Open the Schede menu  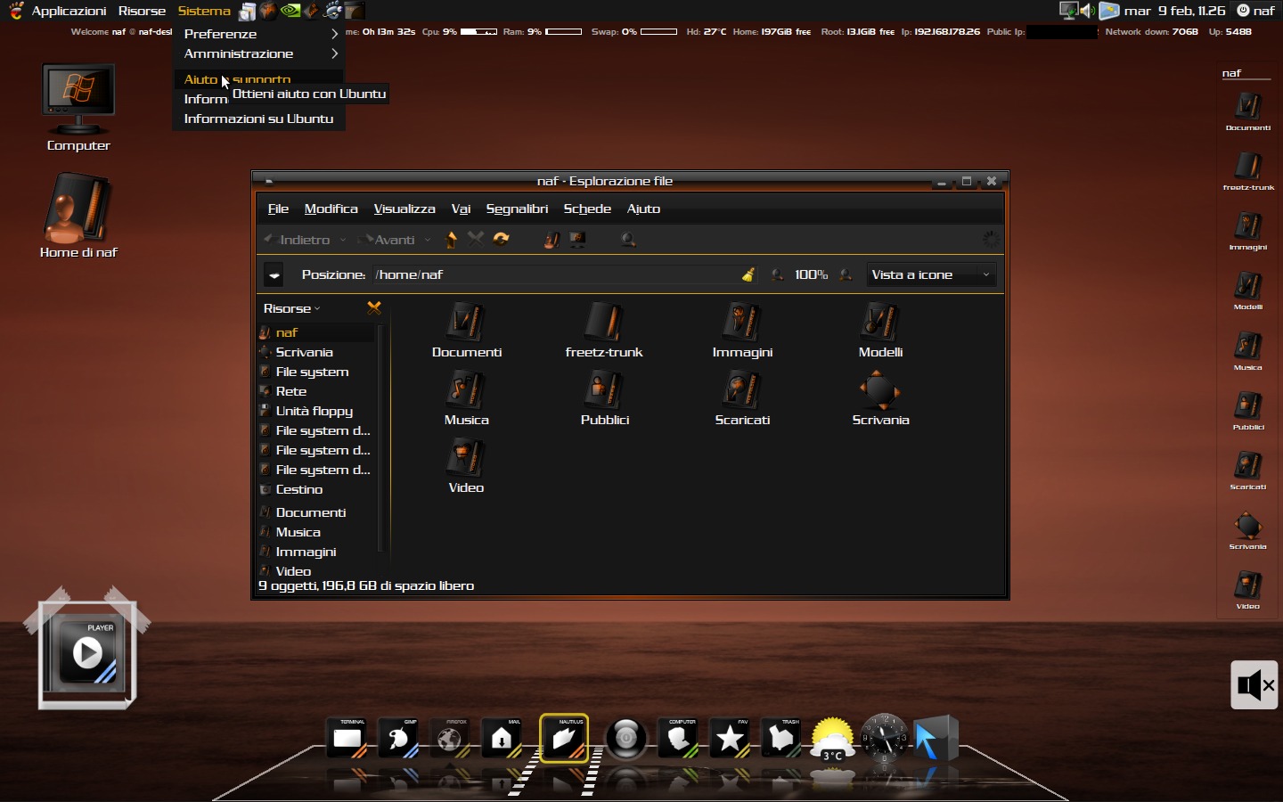587,209
